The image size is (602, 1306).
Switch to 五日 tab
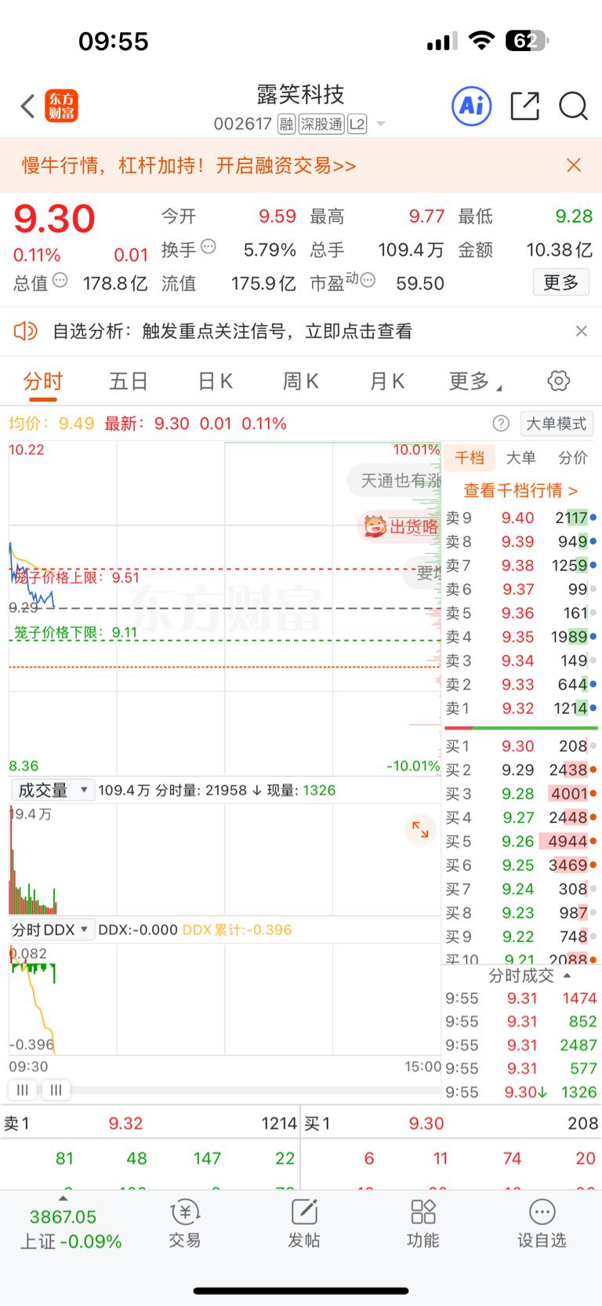129,381
